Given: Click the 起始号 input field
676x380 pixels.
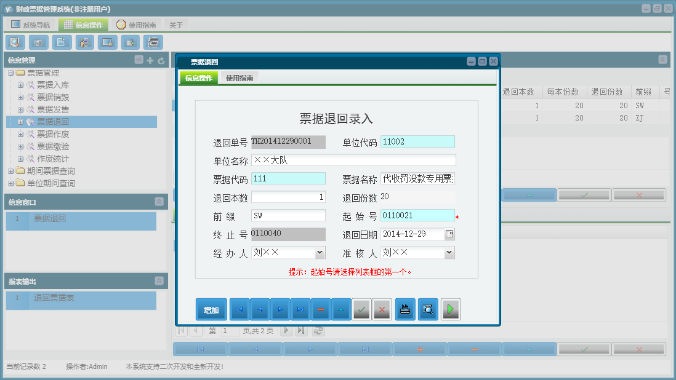Looking at the screenshot, I should click(x=417, y=215).
